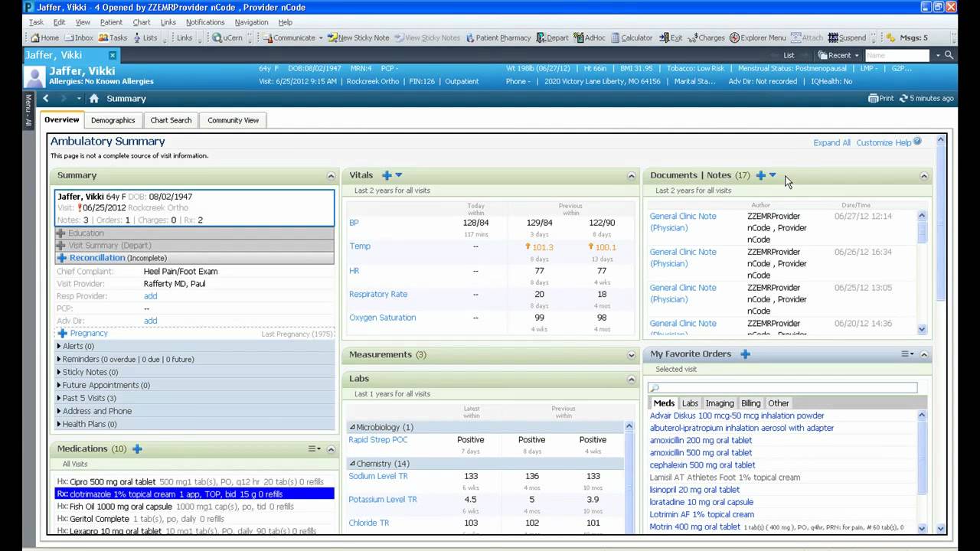Collapse the Labs panel
This screenshot has height=551, width=980.
(x=632, y=380)
